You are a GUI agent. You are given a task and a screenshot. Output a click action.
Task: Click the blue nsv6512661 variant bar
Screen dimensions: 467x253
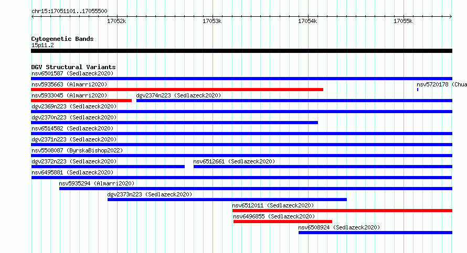(323, 167)
